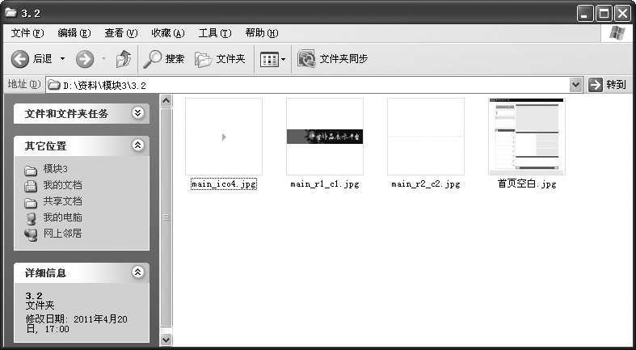The height and width of the screenshot is (350, 636).
Task: Click the Forward arrow button
Action: point(84,59)
